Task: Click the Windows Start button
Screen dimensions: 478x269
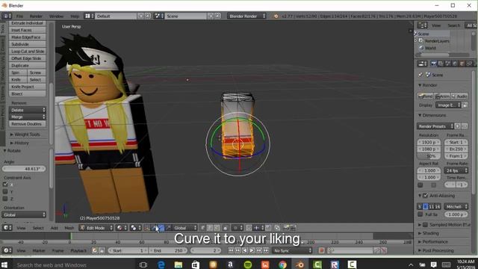Action: [x=4, y=265]
